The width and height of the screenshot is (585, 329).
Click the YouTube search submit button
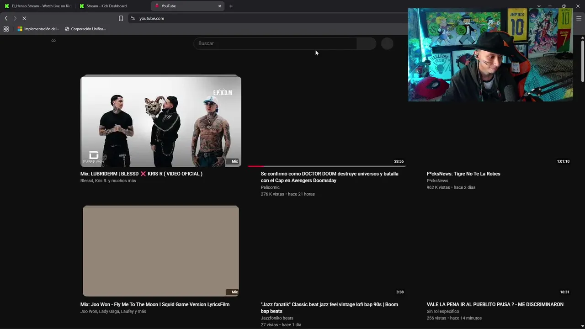(366, 43)
